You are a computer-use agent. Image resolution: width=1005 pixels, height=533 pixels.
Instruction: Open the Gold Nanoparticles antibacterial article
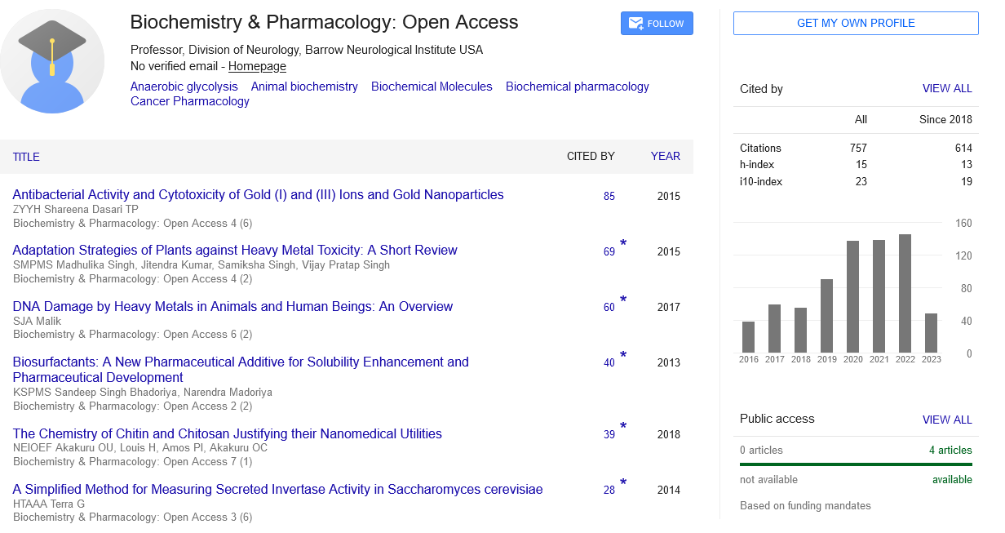[258, 194]
